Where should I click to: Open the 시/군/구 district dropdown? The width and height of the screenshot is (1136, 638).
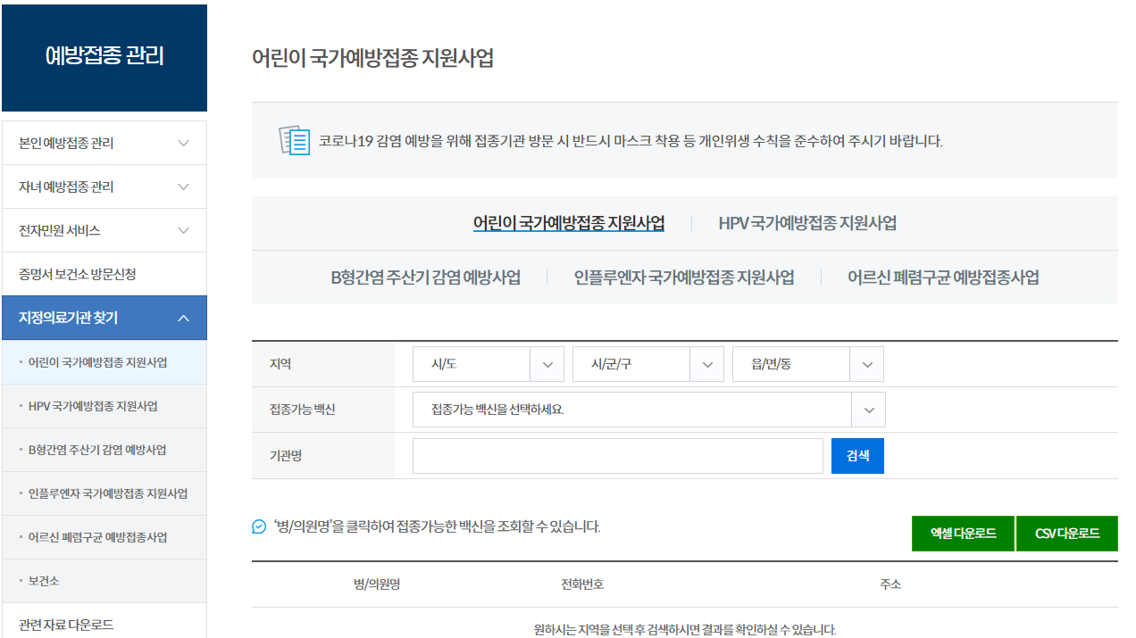coord(648,364)
